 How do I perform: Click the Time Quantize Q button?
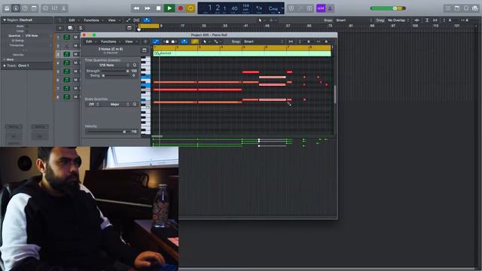135,65
